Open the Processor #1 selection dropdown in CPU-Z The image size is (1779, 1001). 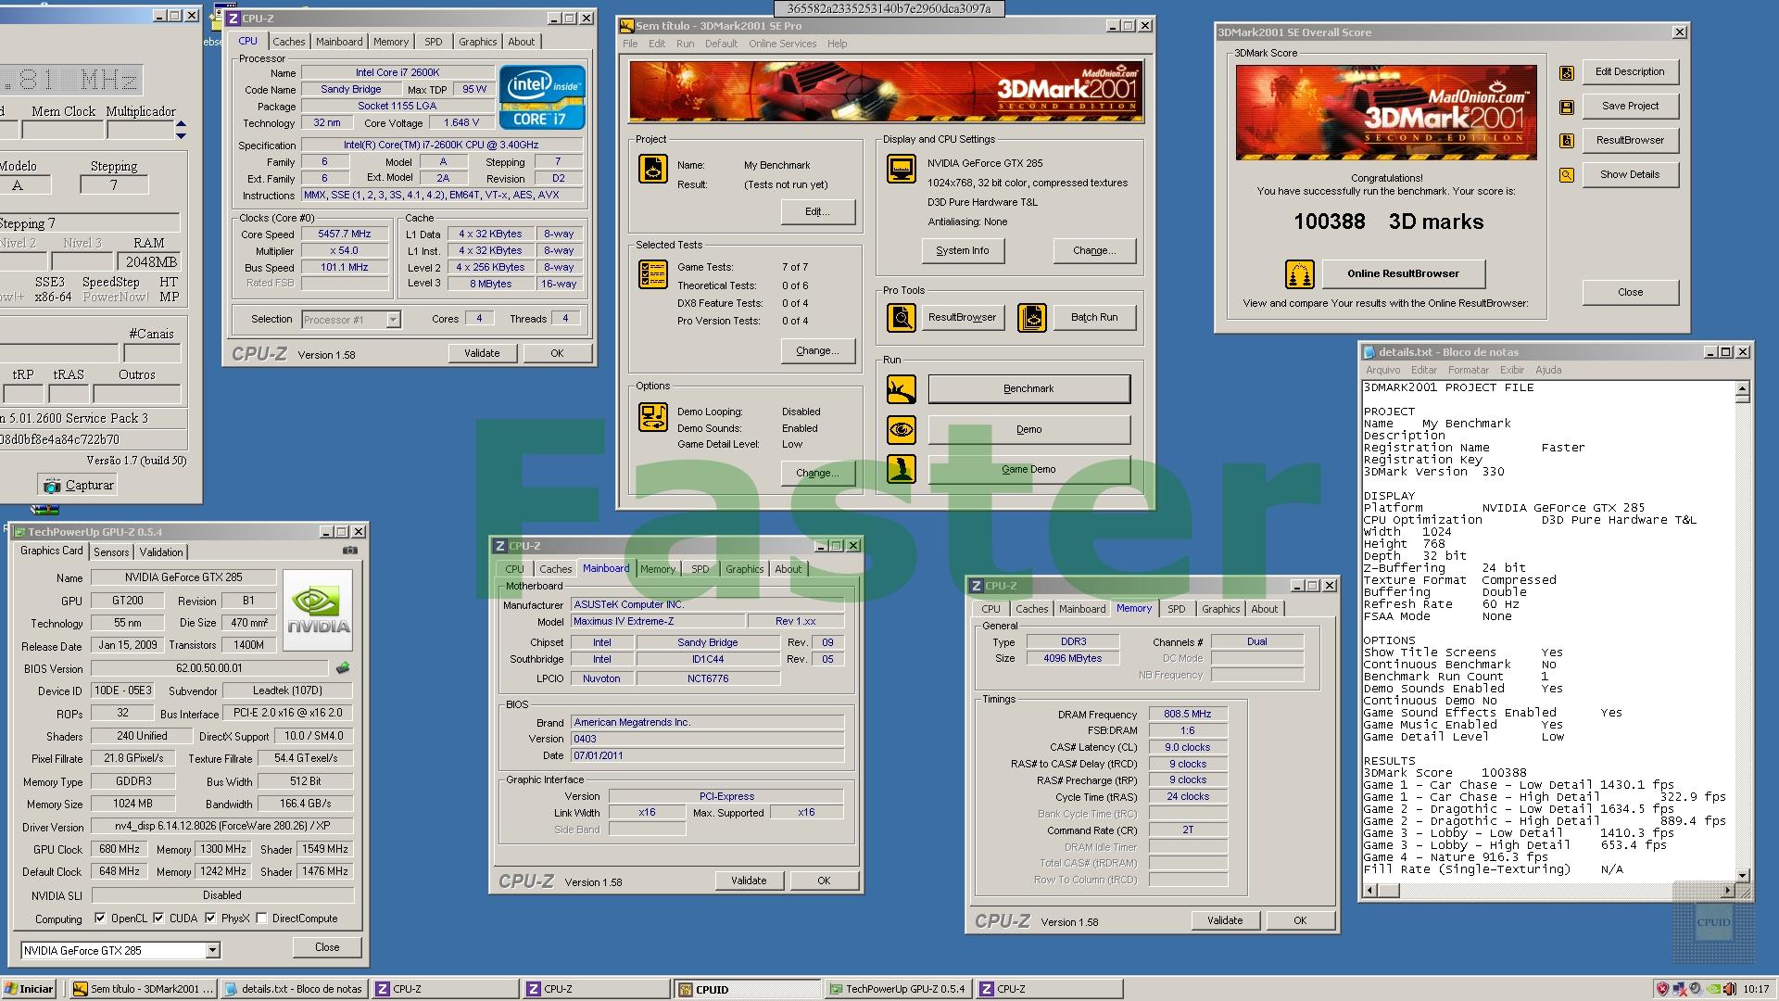(x=393, y=320)
